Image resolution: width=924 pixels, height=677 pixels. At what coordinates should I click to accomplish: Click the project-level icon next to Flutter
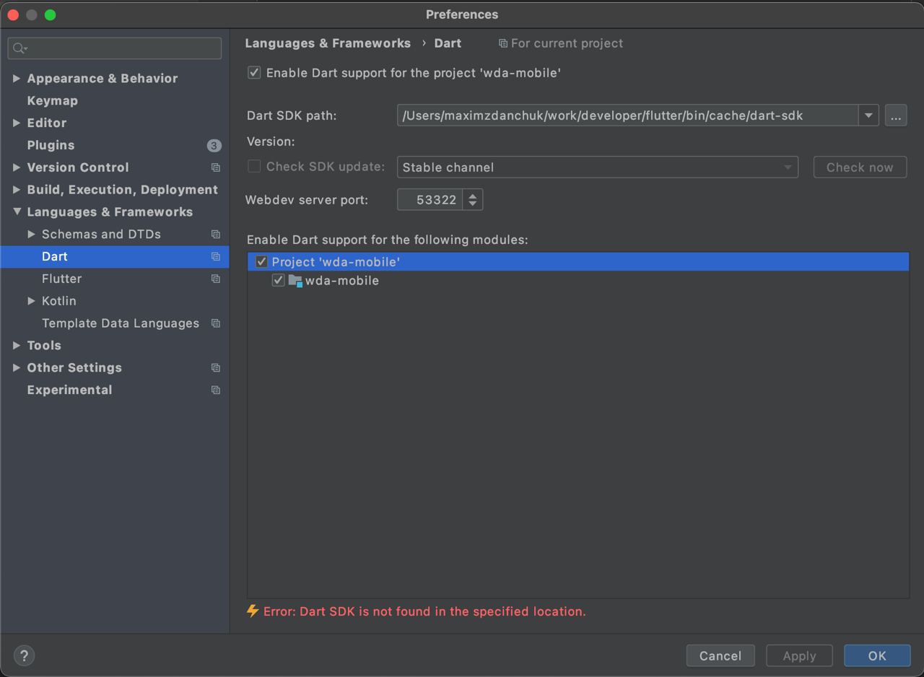click(215, 279)
